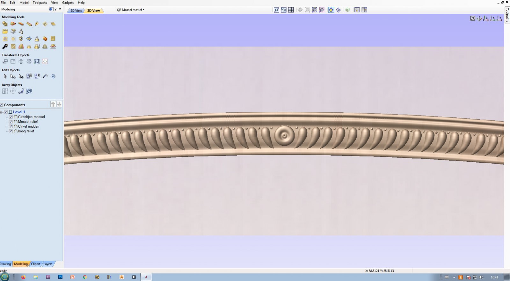Open the Extrude and Weave tool
Image resolution: width=510 pixels, height=281 pixels.
pos(21,24)
